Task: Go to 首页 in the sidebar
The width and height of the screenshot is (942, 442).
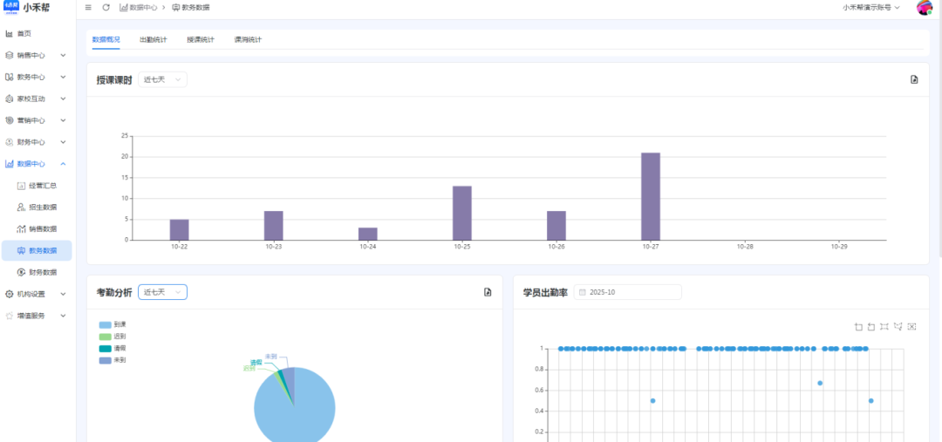Action: (24, 34)
